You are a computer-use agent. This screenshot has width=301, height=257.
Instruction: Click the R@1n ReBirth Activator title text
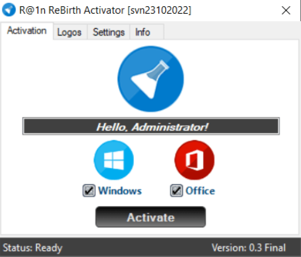105,10
